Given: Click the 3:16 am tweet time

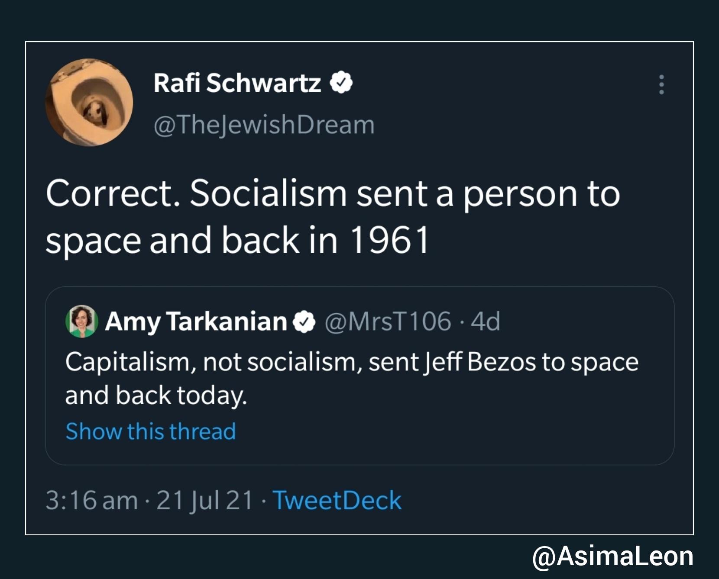Looking at the screenshot, I should point(91,500).
